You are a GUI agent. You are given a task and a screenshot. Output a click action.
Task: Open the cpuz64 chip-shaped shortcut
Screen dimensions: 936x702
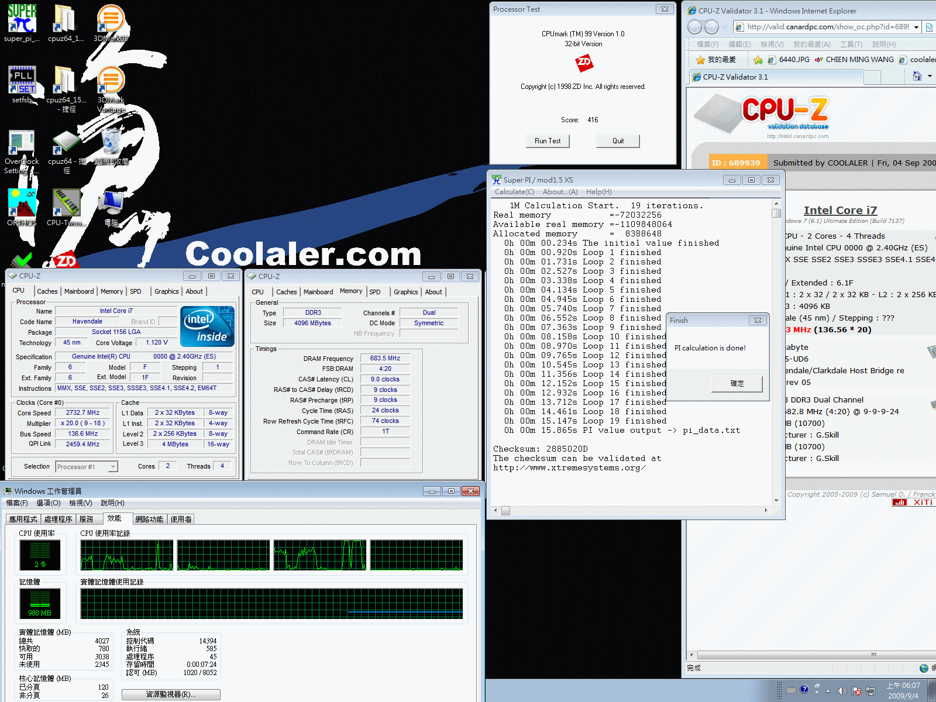[x=66, y=152]
